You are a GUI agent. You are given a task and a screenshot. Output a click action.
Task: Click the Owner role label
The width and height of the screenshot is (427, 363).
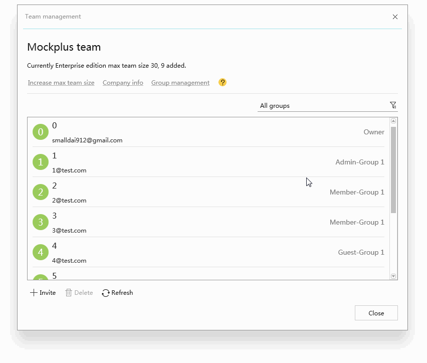pyautogui.click(x=374, y=132)
